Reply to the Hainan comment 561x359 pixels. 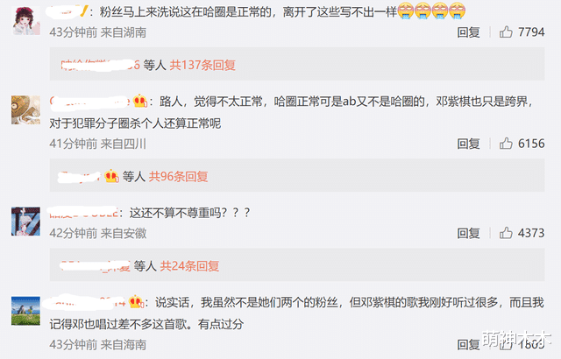point(468,345)
